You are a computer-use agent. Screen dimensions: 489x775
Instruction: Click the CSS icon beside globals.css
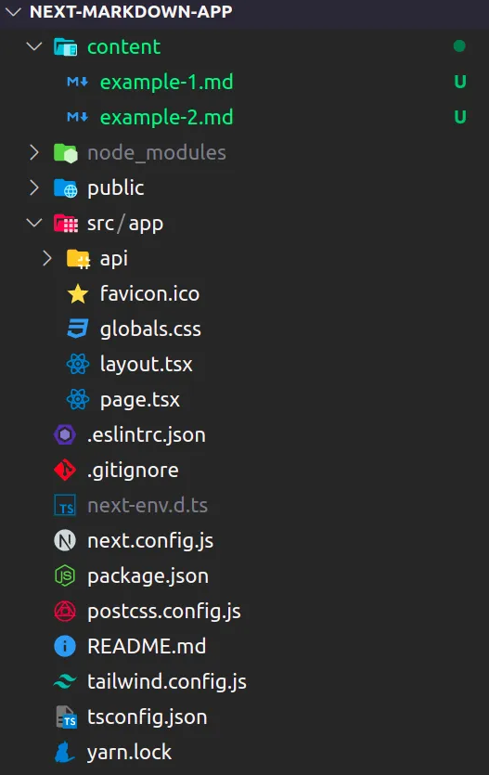[x=78, y=329]
